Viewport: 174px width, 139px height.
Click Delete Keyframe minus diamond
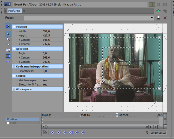(x=83, y=132)
